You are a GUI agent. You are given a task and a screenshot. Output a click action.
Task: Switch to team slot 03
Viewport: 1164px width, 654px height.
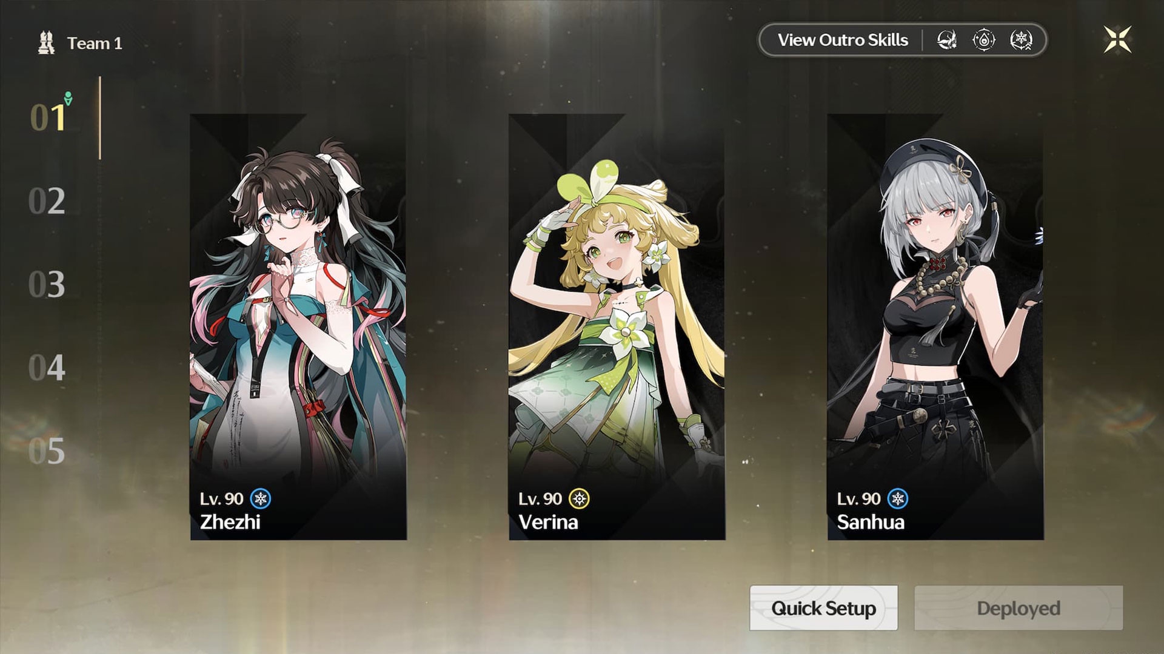point(47,284)
